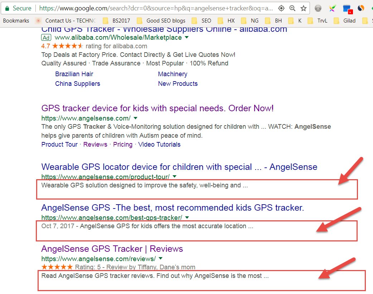This screenshot has width=373, height=294.
Task: Open New Products sitelink
Action: click(178, 84)
